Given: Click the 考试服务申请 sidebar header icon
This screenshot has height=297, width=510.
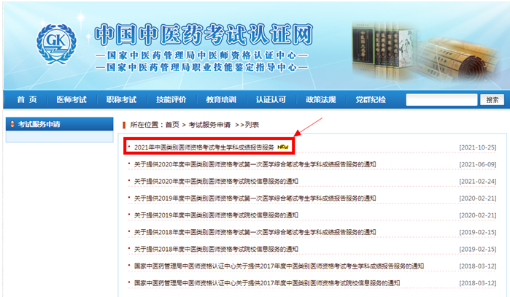Looking at the screenshot, I should click(12, 124).
